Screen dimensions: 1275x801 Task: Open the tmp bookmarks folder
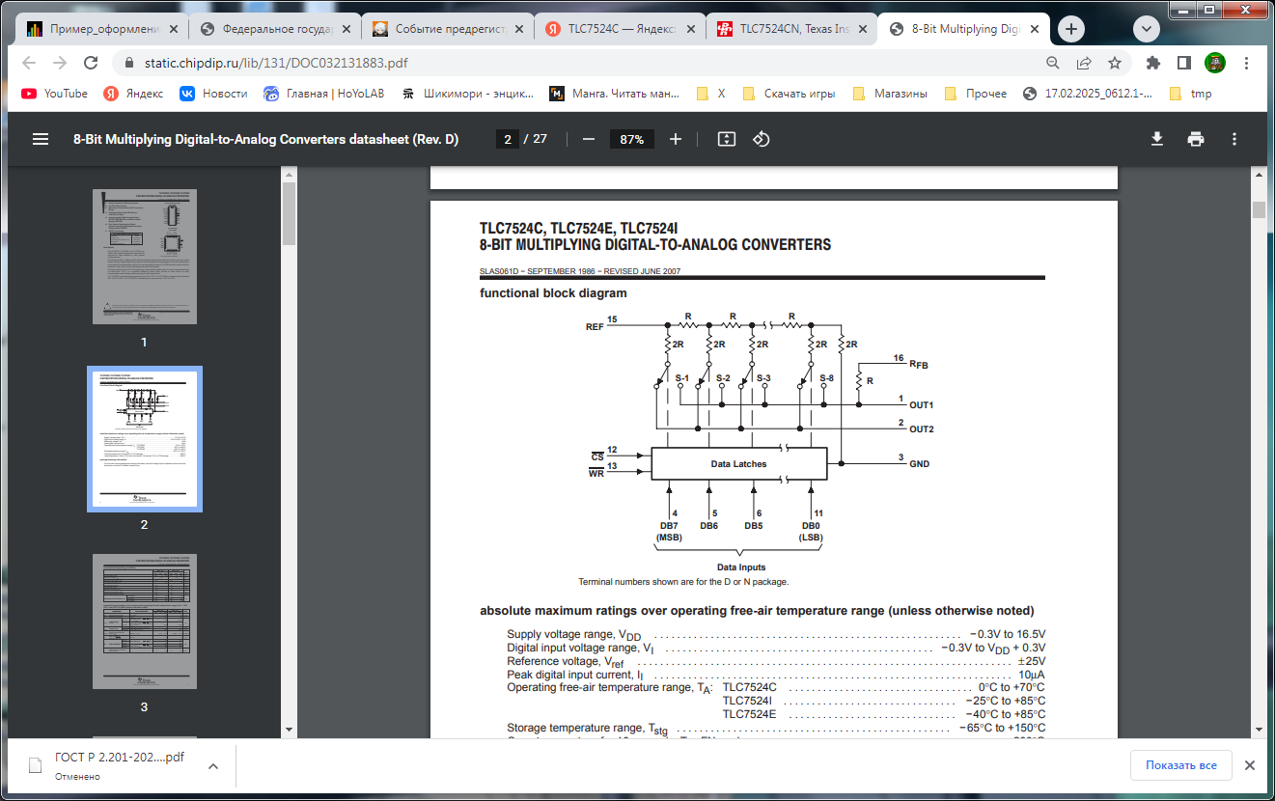click(x=1190, y=94)
